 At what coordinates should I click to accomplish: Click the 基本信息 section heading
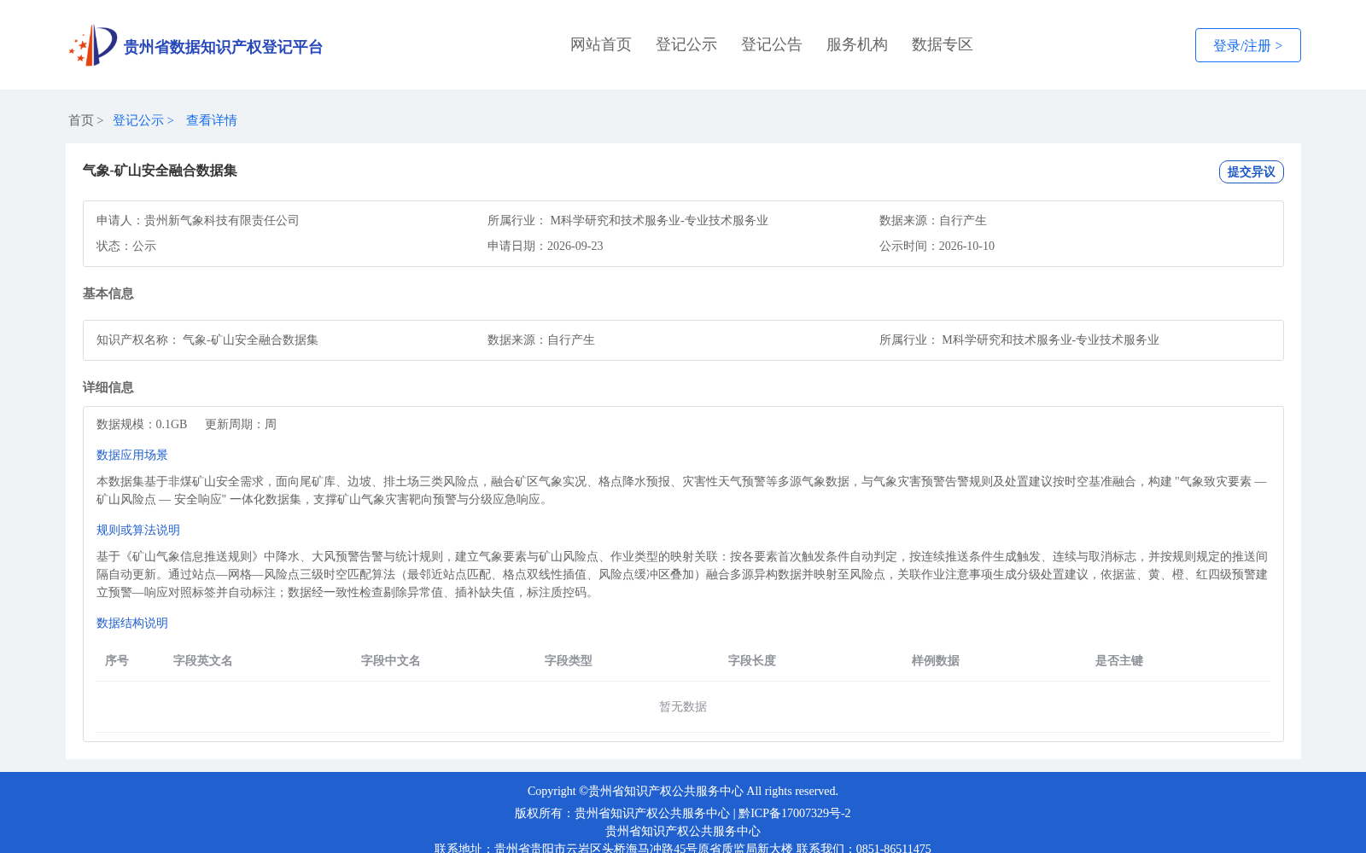click(x=108, y=293)
